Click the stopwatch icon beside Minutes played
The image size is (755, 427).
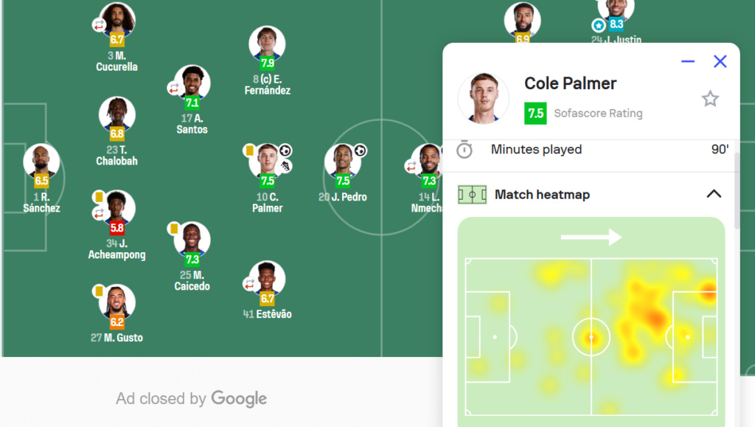465,150
